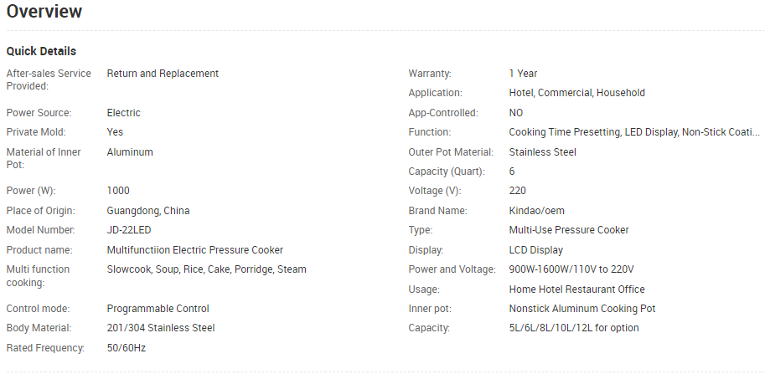Image resolution: width=765 pixels, height=374 pixels.
Task: Select the 'Return and Replacement' value
Action: [x=163, y=74]
